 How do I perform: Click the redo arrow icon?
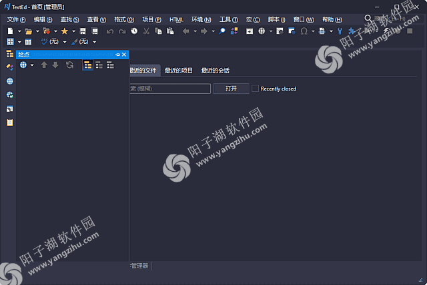coord(122,31)
